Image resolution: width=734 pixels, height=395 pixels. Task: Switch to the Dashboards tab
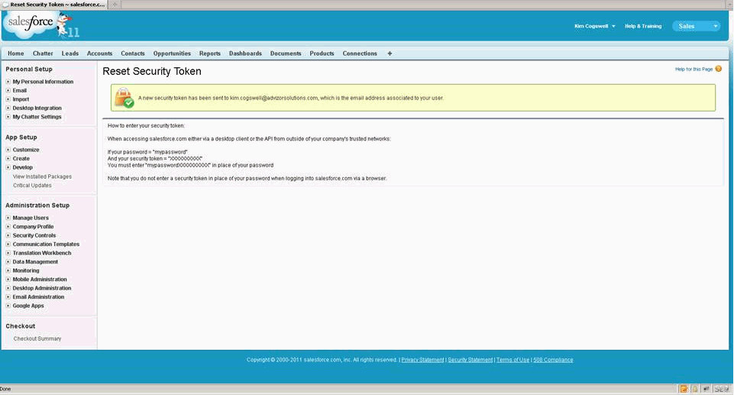click(245, 53)
